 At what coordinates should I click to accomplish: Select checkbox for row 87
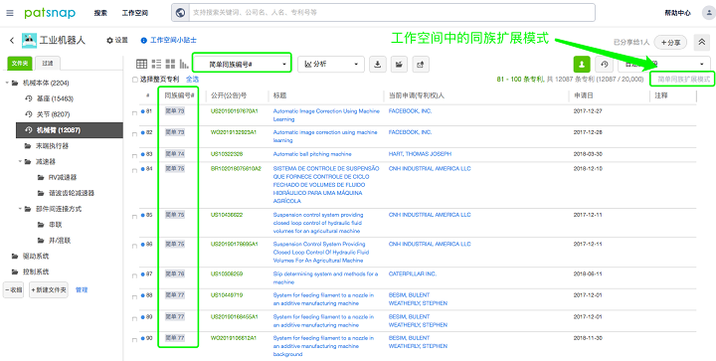(134, 276)
